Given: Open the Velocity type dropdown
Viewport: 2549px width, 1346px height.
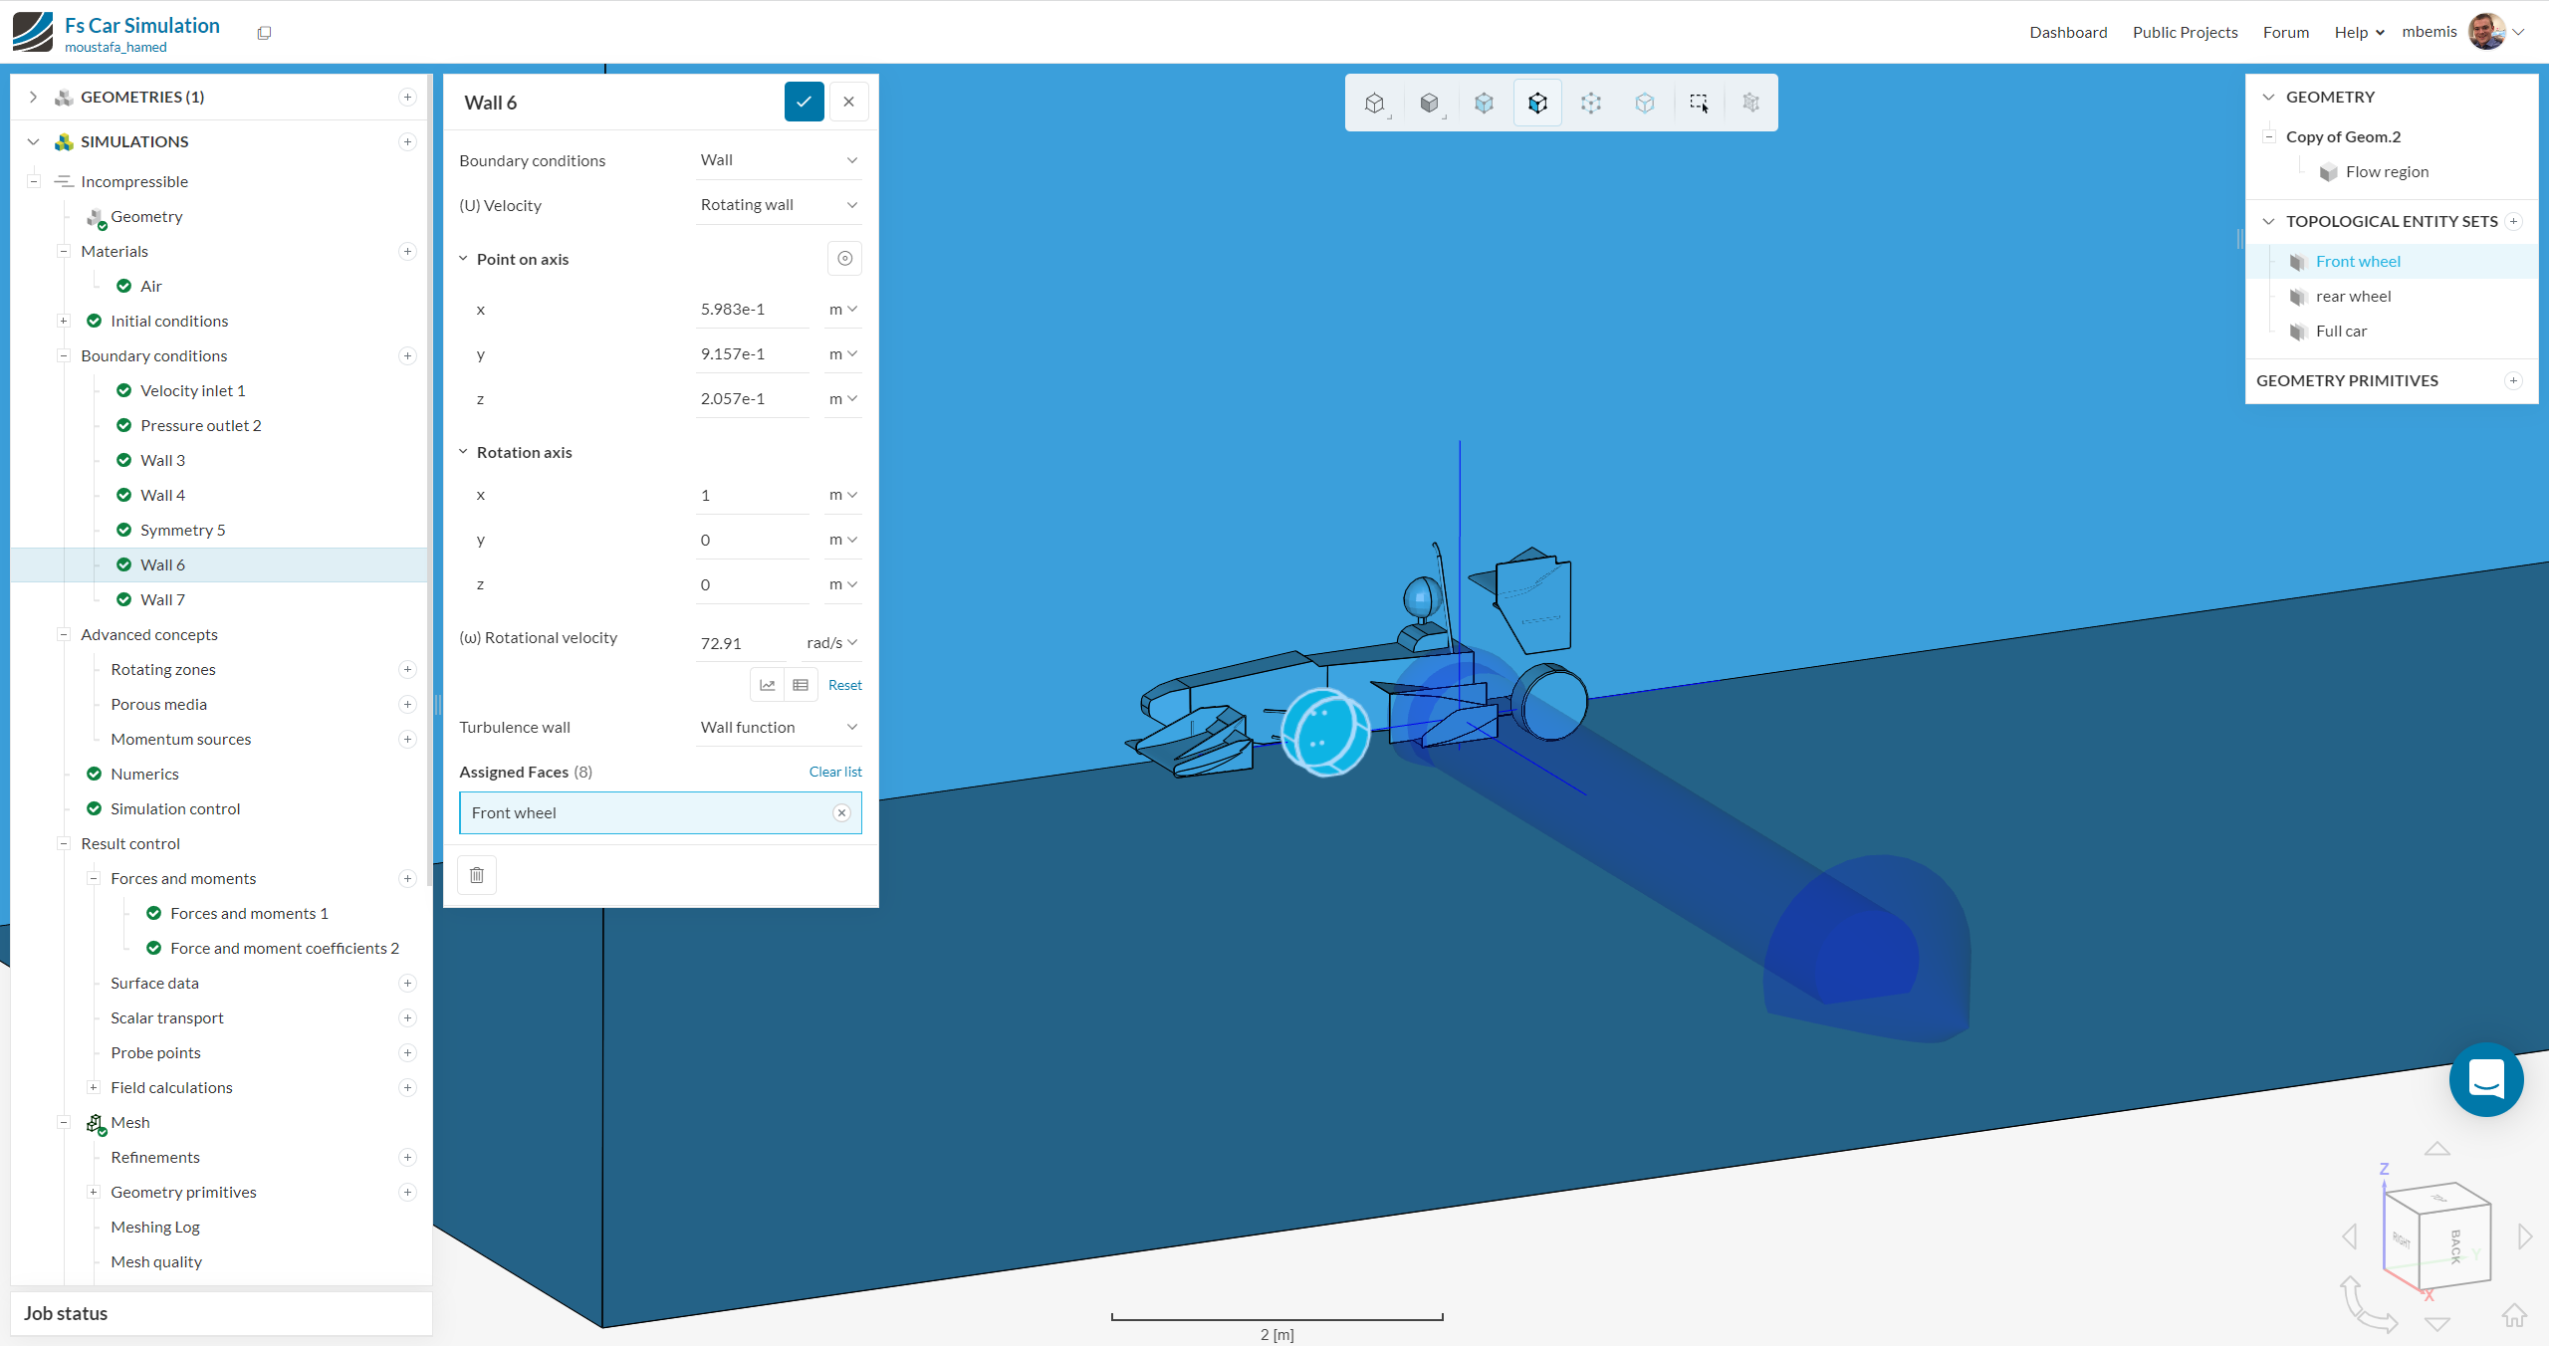Looking at the screenshot, I should click(x=778, y=205).
